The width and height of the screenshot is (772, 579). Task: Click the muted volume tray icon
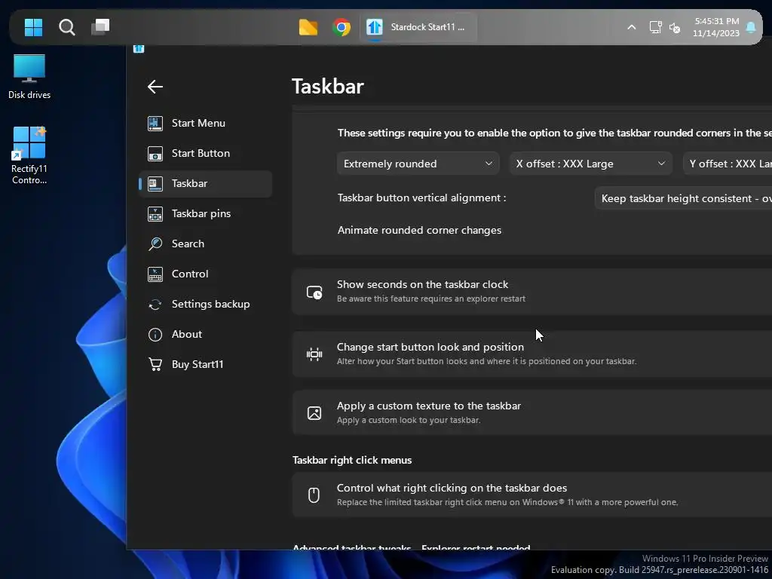[675, 28]
